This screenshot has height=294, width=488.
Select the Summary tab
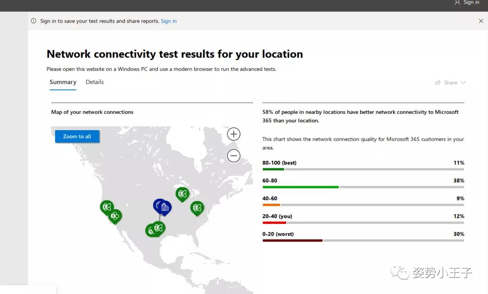pos(63,82)
